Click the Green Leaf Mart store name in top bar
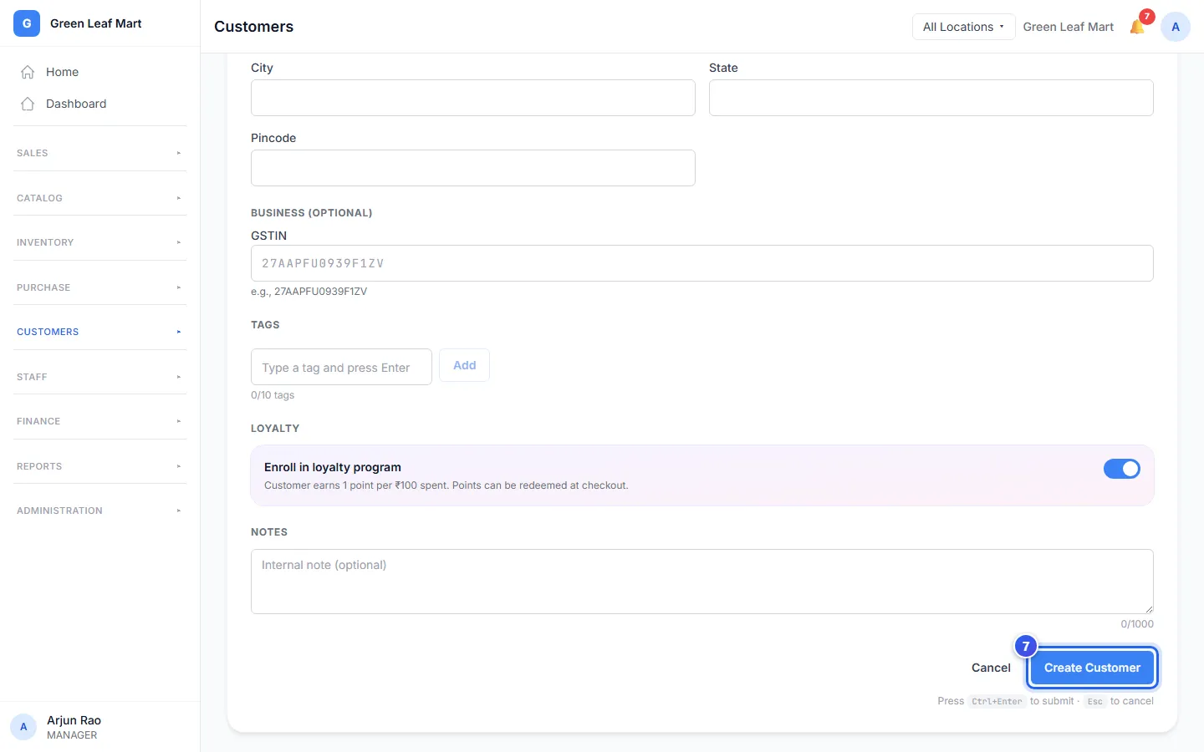The width and height of the screenshot is (1204, 752). pyautogui.click(x=1069, y=27)
